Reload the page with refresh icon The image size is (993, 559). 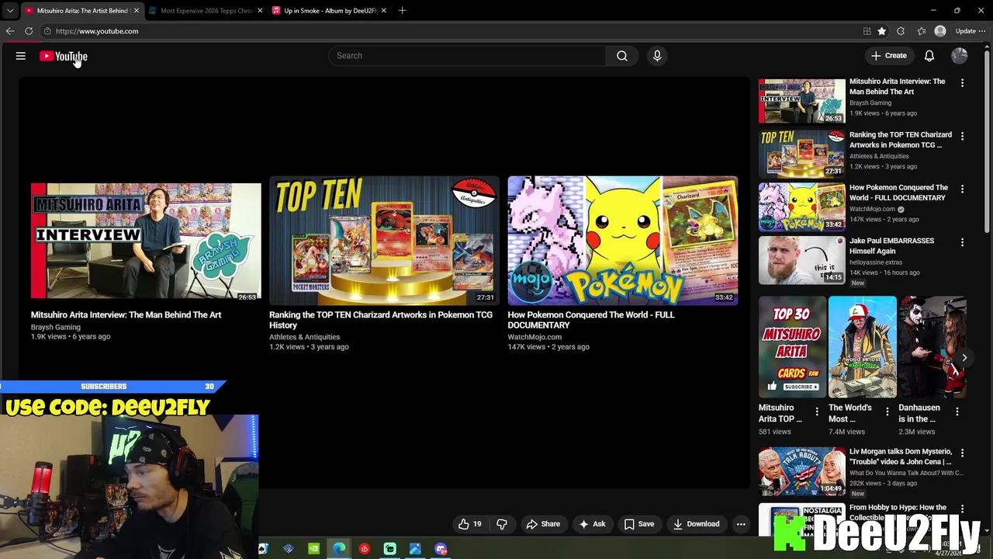point(29,31)
